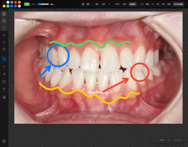Select the freehand pen drawing tool
The width and height of the screenshot is (188, 147).
click(x=4, y=59)
